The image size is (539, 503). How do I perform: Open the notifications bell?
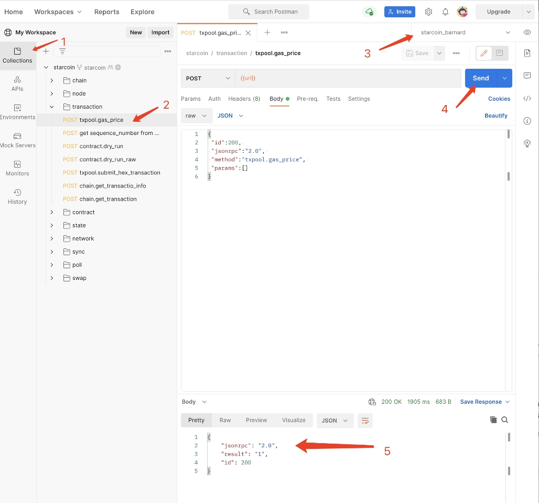tap(445, 12)
